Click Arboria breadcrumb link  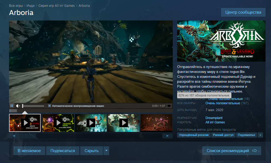pos(84,5)
